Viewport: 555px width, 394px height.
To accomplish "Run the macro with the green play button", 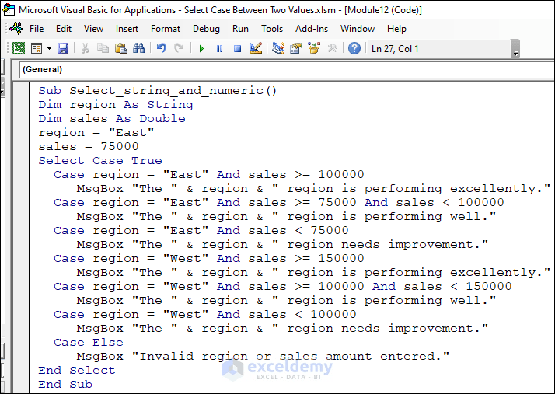I will 202,48.
